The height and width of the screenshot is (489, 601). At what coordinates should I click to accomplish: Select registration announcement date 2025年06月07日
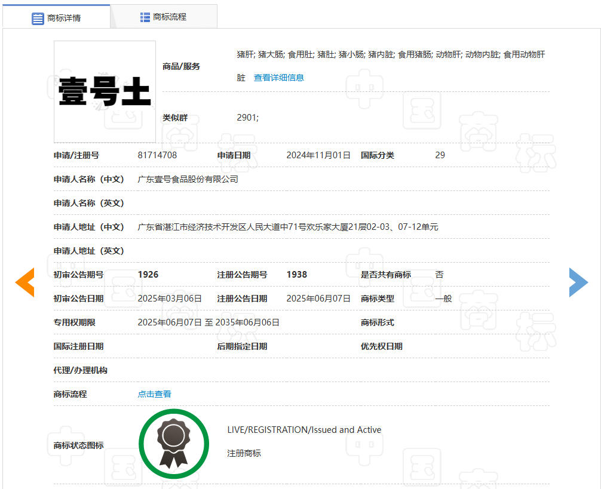[318, 299]
